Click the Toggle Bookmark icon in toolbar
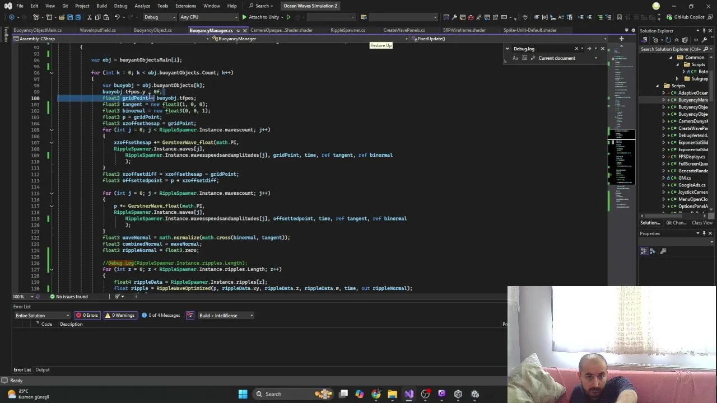The image size is (717, 403). pyautogui.click(x=619, y=17)
